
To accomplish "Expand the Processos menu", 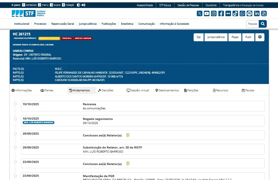I will click(x=40, y=24).
